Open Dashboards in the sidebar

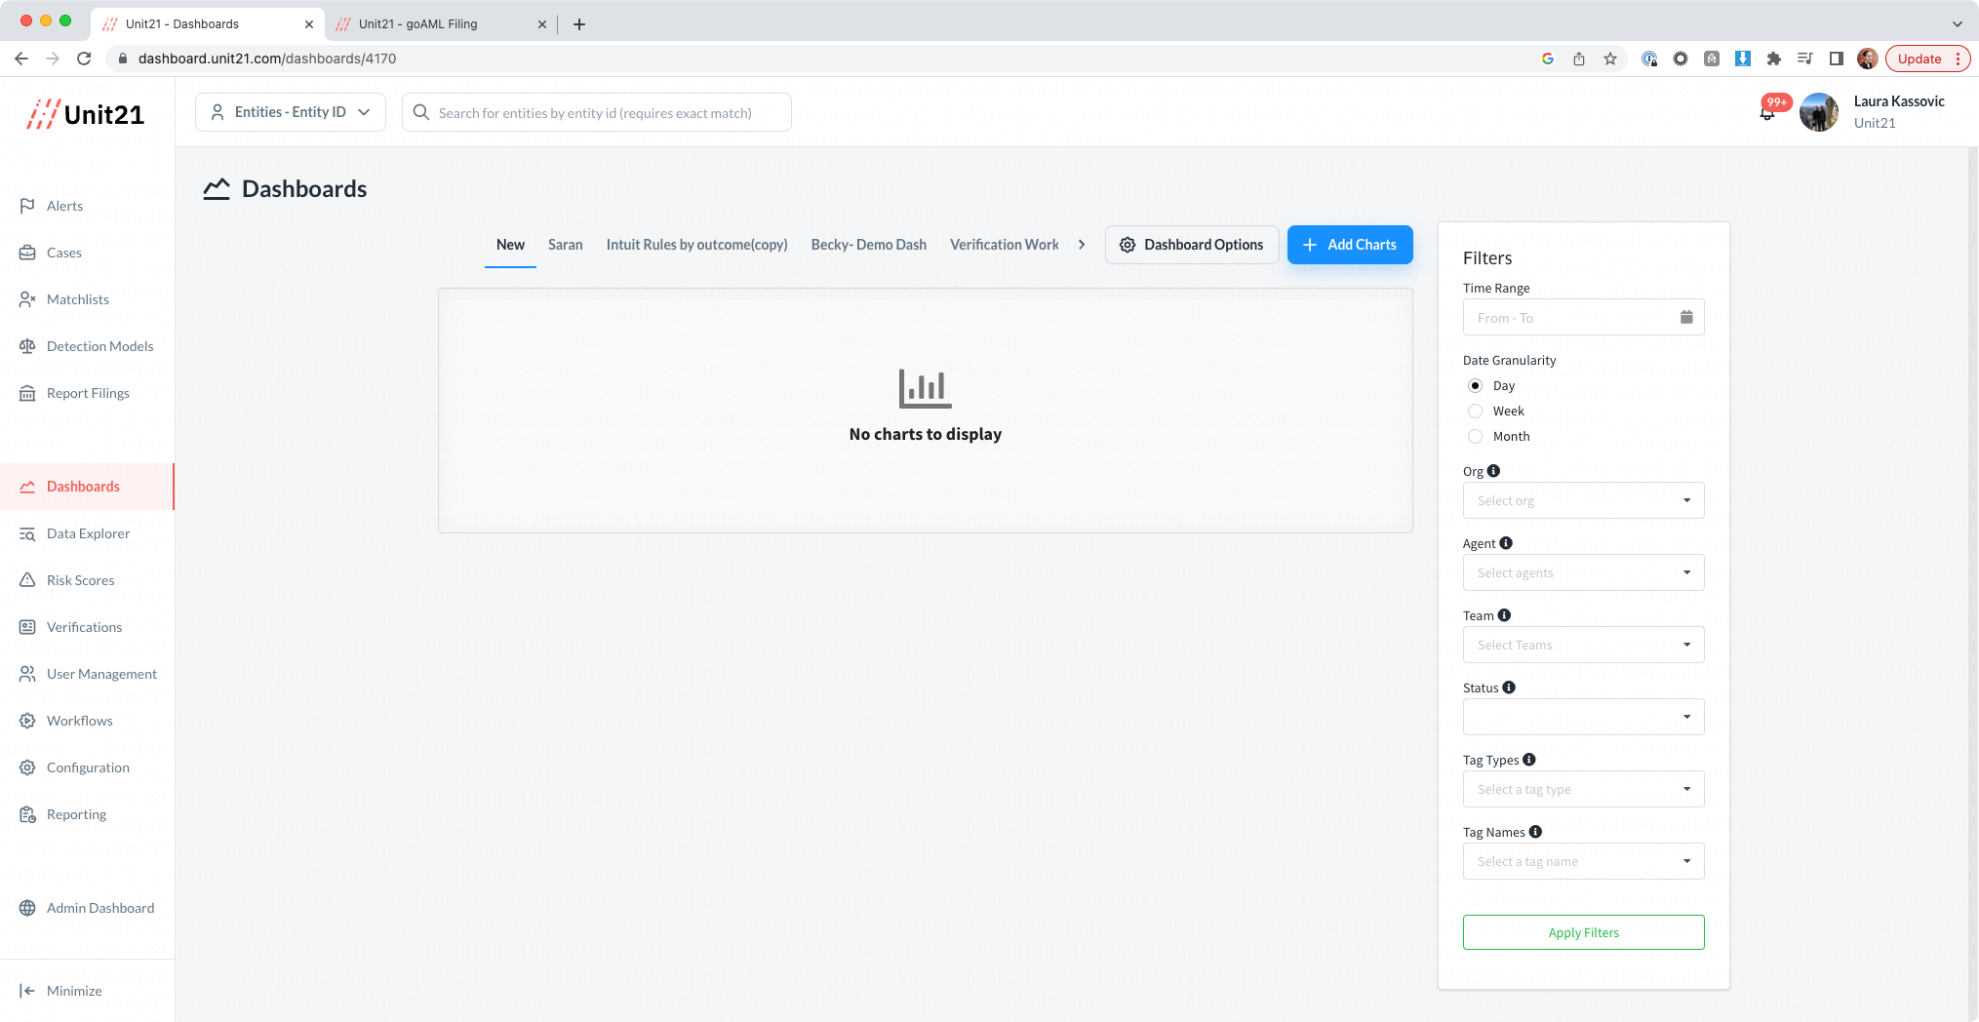point(87,487)
